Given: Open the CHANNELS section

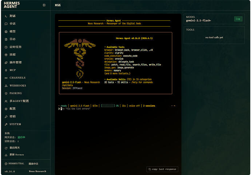Looking at the screenshot, I should tap(25, 78).
